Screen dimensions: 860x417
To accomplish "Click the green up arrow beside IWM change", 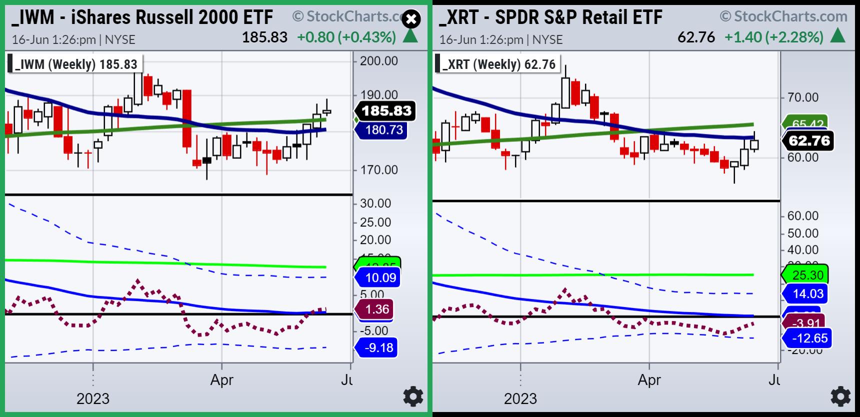I will pos(410,36).
